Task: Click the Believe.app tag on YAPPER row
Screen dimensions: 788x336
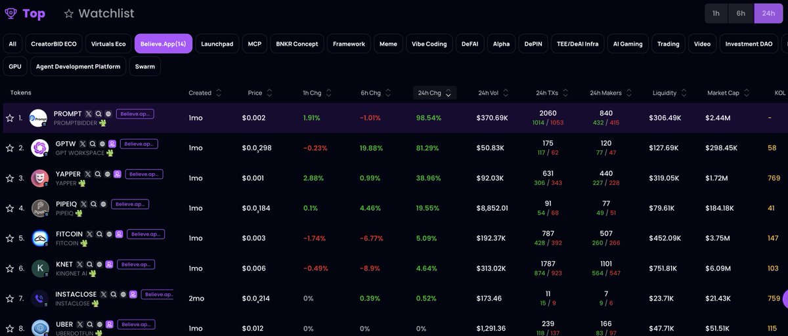Action: pyautogui.click(x=144, y=174)
